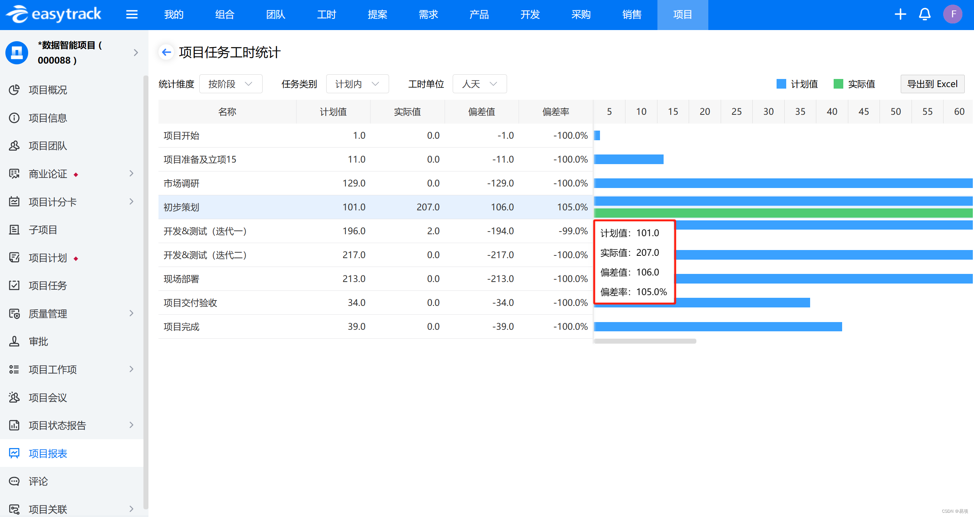
Task: Click the 开发 top menu
Action: pyautogui.click(x=530, y=15)
